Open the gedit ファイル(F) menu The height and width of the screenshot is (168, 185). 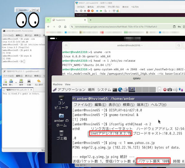pos(8,76)
